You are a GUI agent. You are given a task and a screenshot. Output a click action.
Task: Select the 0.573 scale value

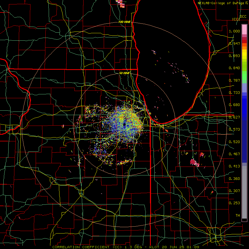pos(234,129)
